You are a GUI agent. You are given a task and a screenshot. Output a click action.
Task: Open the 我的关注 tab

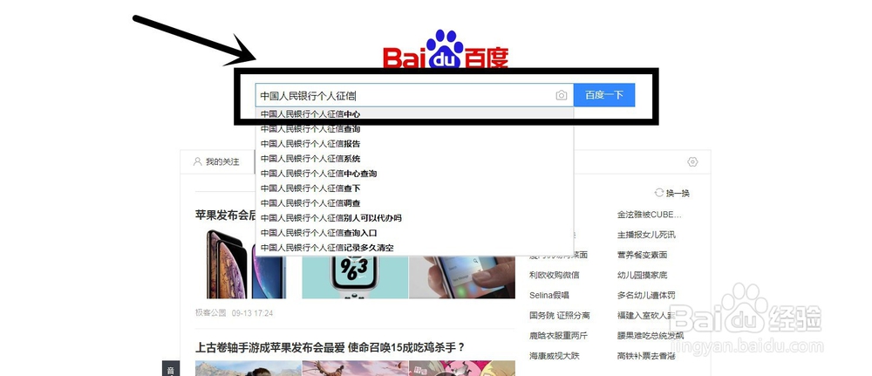click(x=216, y=162)
